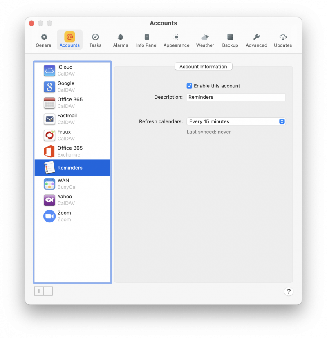Click the Reminders list icon
This screenshot has width=327, height=338.
click(x=49, y=168)
